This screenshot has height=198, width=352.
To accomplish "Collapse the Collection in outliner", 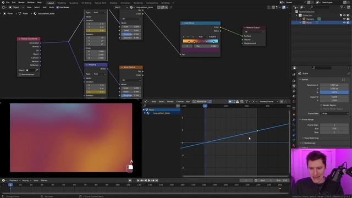I will 296,15.
